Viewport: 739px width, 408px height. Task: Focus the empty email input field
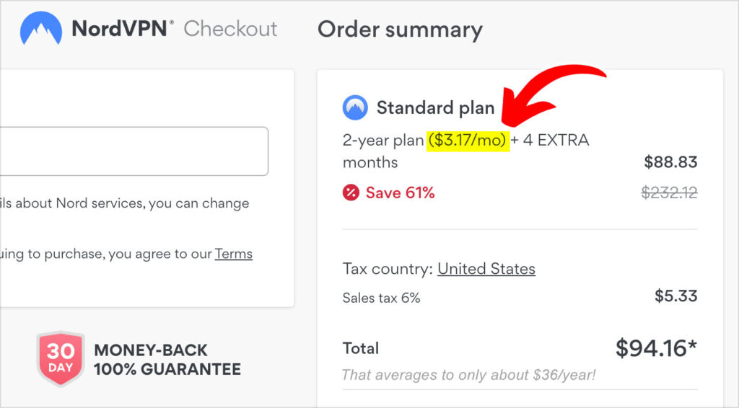tap(134, 151)
